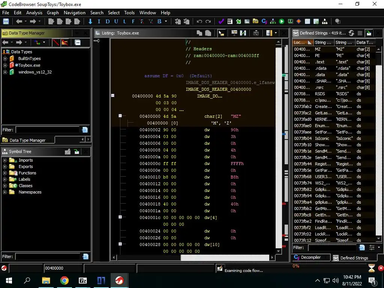The width and height of the screenshot is (384, 288).
Task: Collapse the IMAGE_DOS_HEADER structure in the listing
Action: click(112, 96)
